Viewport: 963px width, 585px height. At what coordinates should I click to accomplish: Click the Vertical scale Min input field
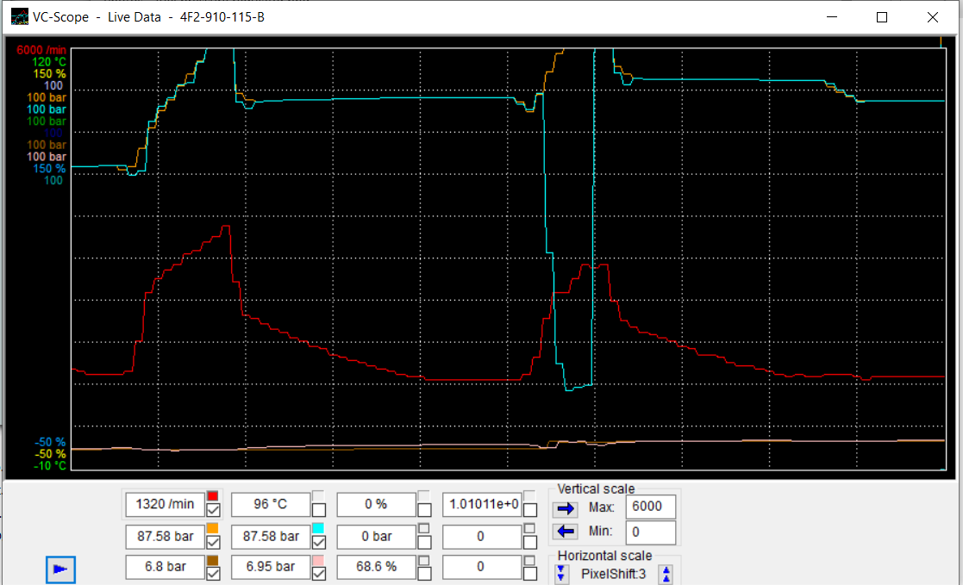click(650, 532)
